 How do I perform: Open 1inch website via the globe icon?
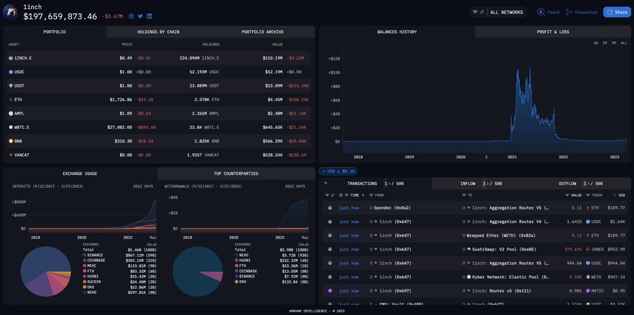(130, 16)
